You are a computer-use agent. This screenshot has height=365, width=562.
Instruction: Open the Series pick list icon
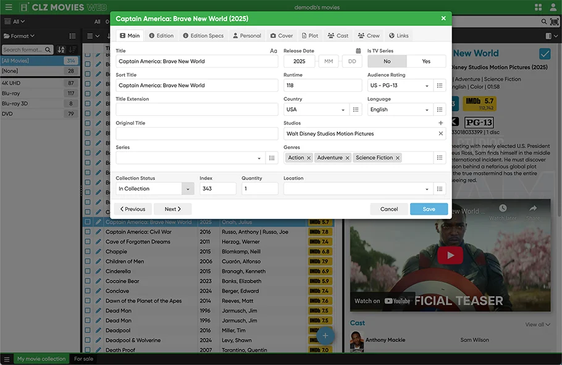(x=272, y=158)
